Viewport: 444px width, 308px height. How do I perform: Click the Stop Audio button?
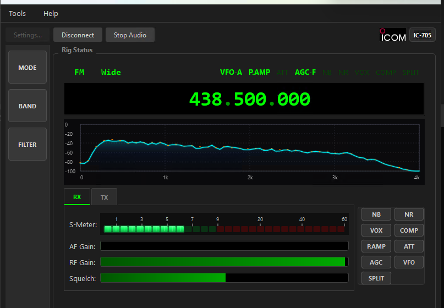(130, 35)
